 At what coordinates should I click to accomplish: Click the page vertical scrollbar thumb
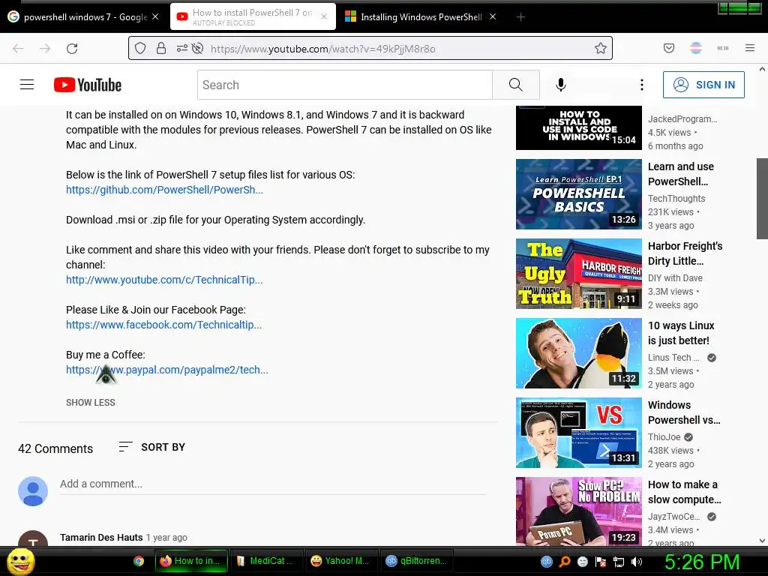[762, 198]
